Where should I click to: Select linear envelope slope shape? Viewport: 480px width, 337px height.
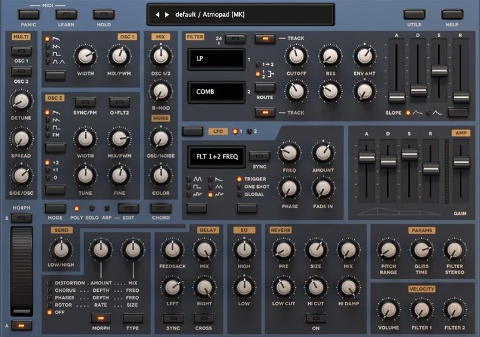(x=414, y=113)
